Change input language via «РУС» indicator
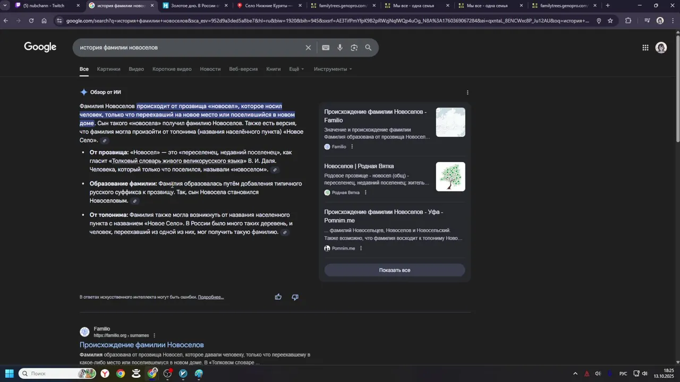 (x=623, y=374)
